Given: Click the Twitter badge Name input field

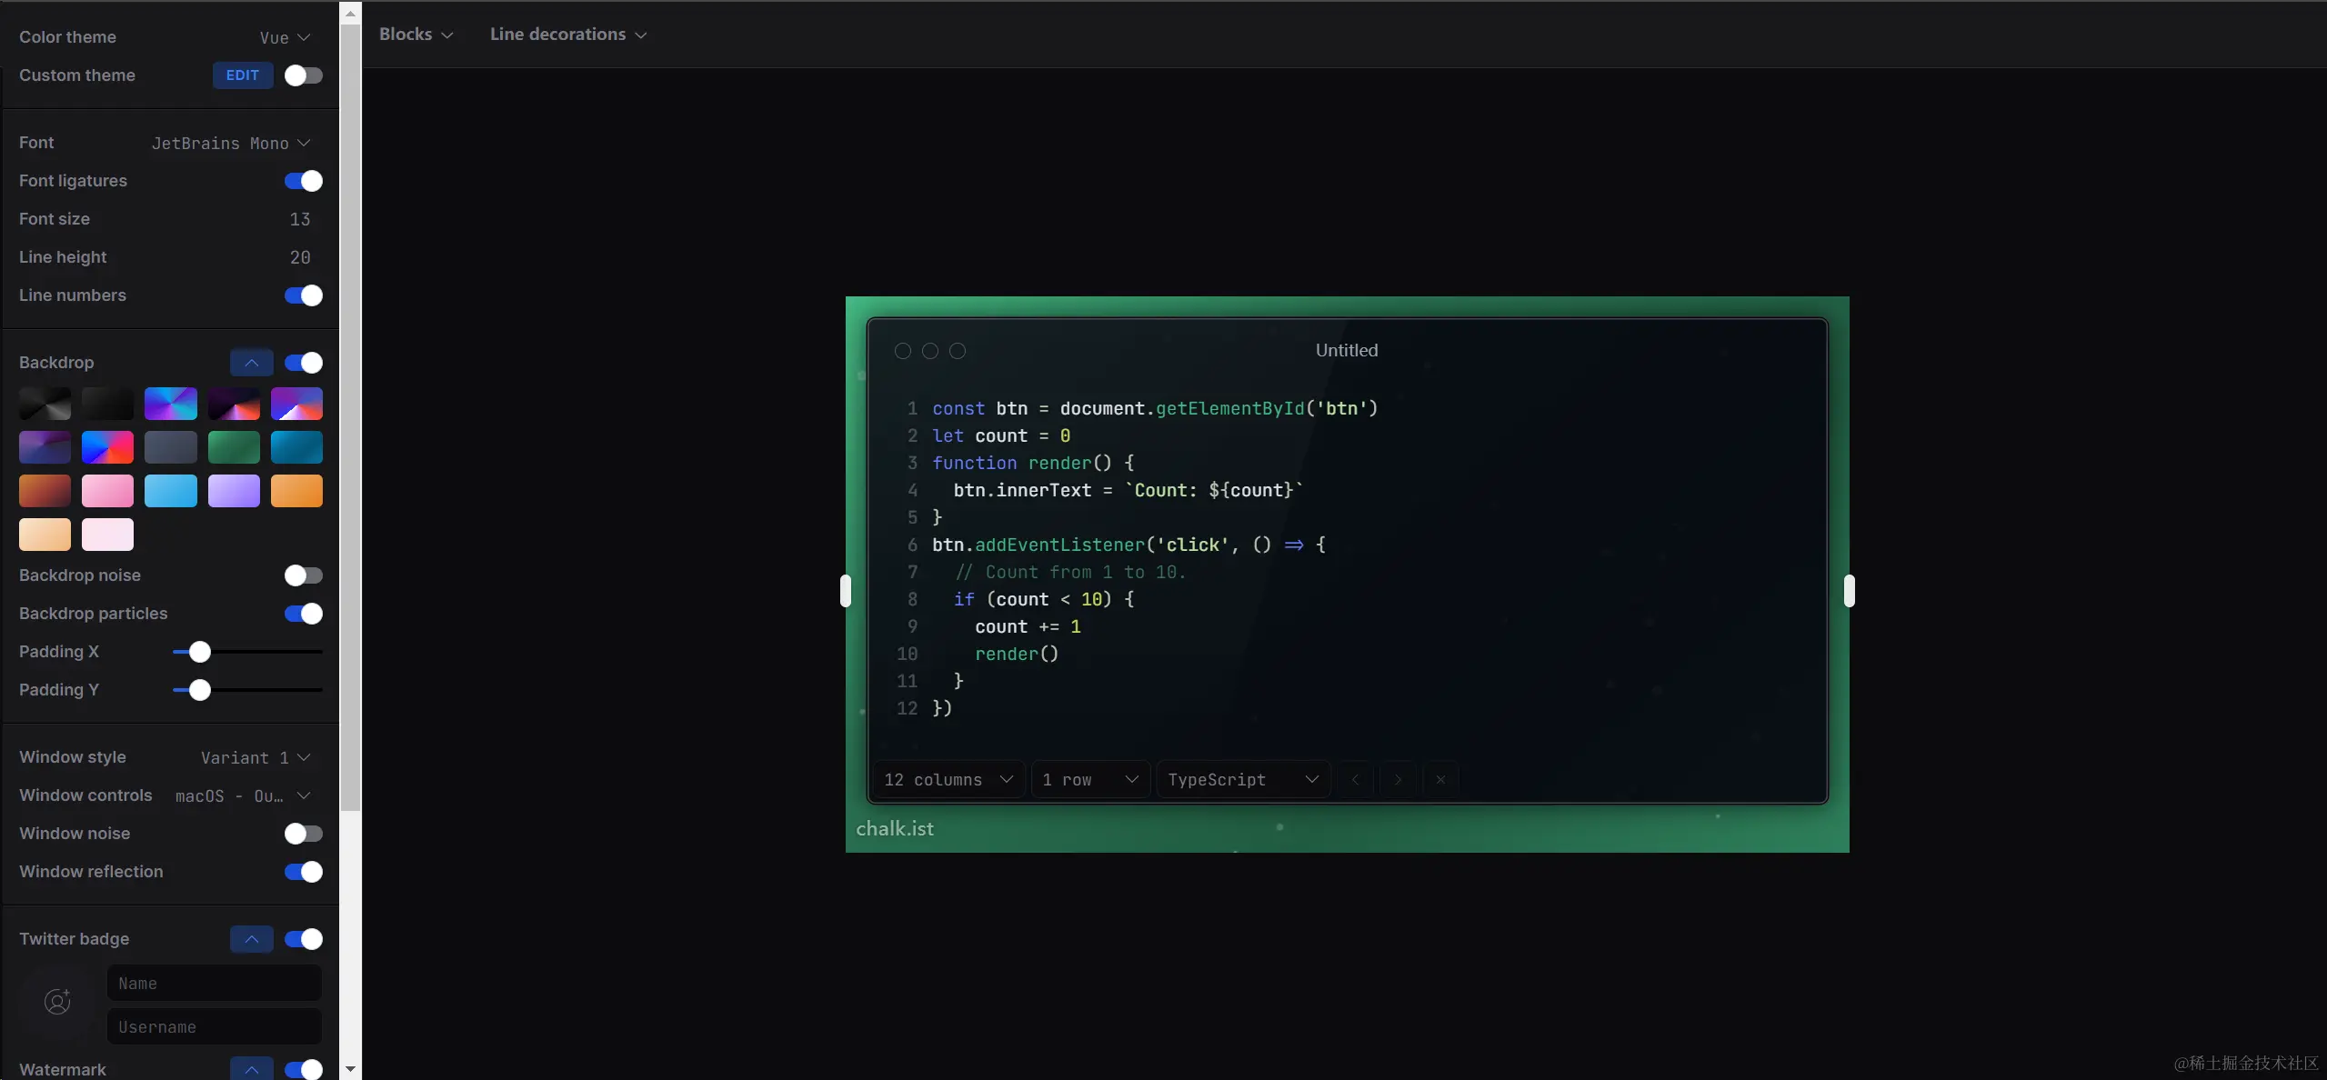Looking at the screenshot, I should (215, 983).
